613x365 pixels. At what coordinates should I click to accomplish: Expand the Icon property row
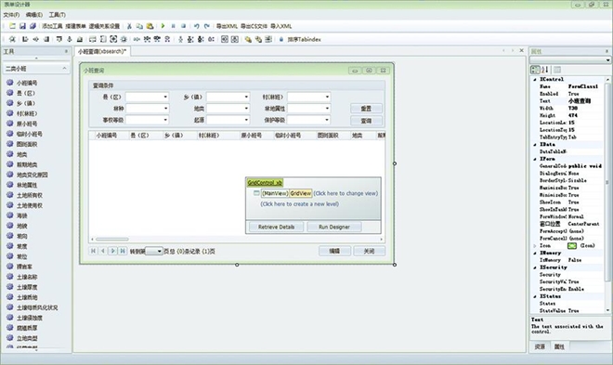click(x=535, y=246)
